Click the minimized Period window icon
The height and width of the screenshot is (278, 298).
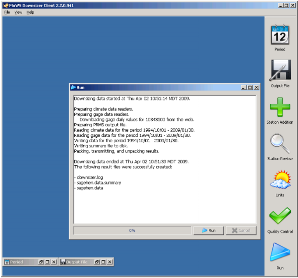point(7,262)
